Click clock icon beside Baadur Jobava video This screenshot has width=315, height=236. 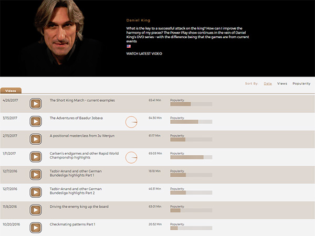(131, 122)
